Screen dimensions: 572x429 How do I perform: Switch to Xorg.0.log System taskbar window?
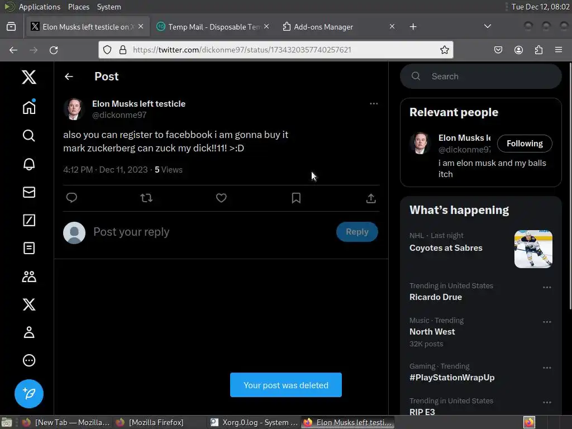(254, 422)
